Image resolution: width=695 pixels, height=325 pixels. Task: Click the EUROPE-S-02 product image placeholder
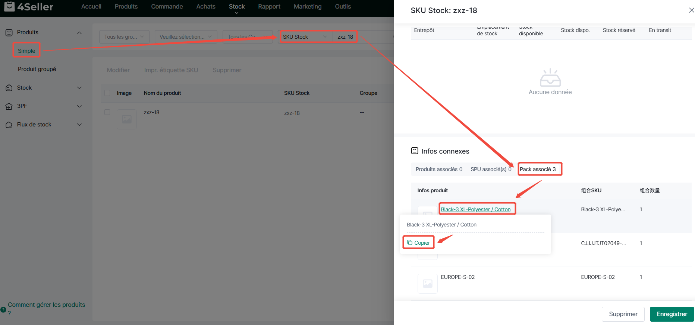pos(428,284)
